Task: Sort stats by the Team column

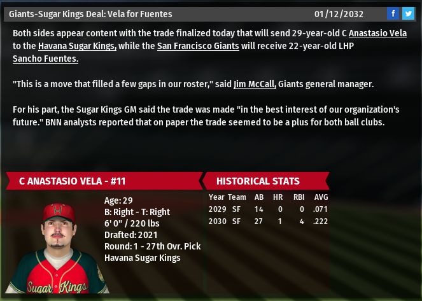Action: click(x=236, y=197)
